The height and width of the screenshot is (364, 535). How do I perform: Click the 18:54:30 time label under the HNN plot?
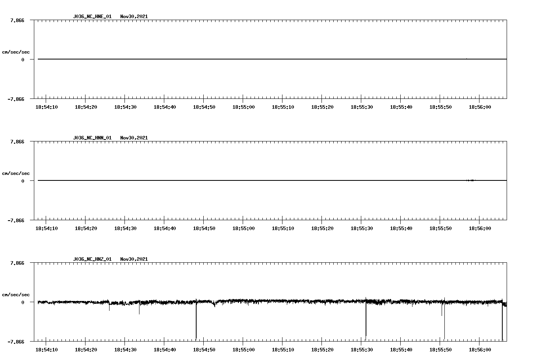pos(125,228)
